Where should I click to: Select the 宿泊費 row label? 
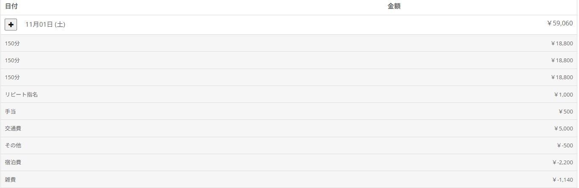(x=13, y=162)
